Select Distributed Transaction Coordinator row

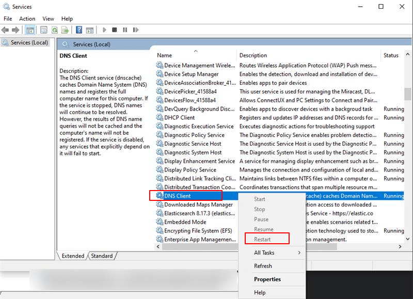279,187
